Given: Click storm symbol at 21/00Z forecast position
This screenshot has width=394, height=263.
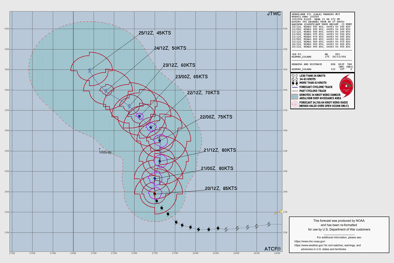Looking at the screenshot, I should point(155,178).
